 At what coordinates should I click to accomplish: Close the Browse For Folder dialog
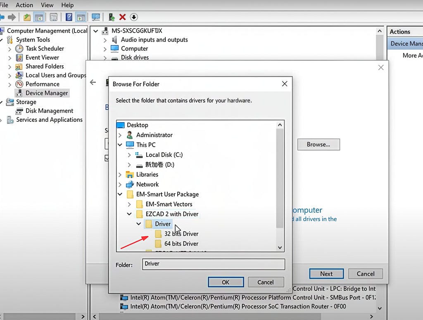coord(285,84)
